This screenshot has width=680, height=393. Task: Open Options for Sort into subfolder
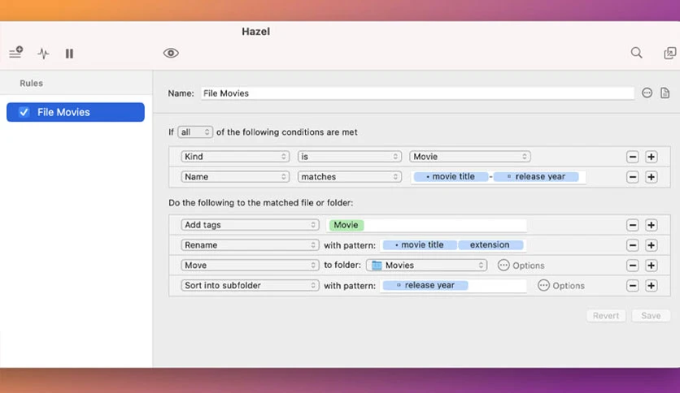tap(561, 286)
